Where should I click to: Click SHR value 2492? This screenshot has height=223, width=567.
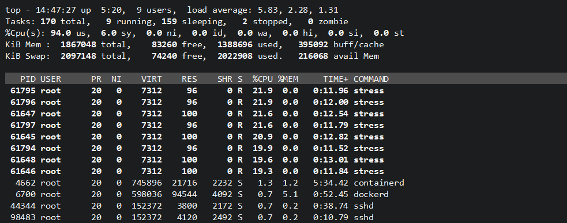click(223, 218)
